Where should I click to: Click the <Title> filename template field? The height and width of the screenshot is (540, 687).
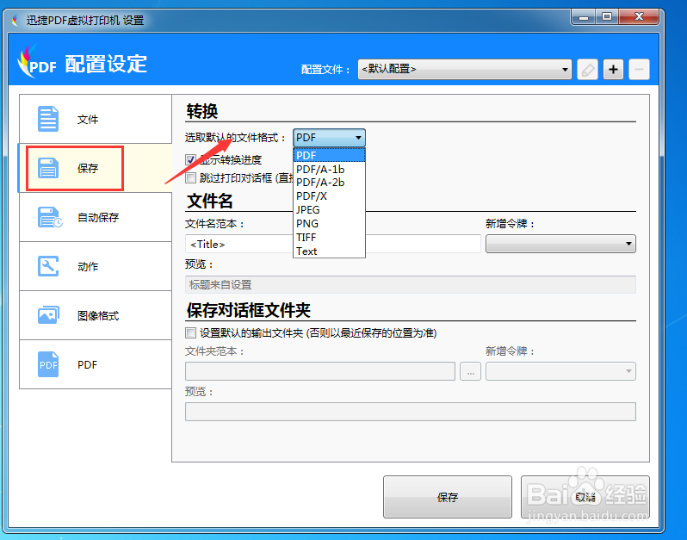pyautogui.click(x=333, y=244)
